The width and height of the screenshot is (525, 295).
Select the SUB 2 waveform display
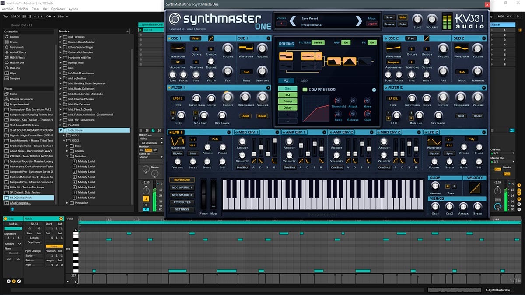[x=462, y=48]
